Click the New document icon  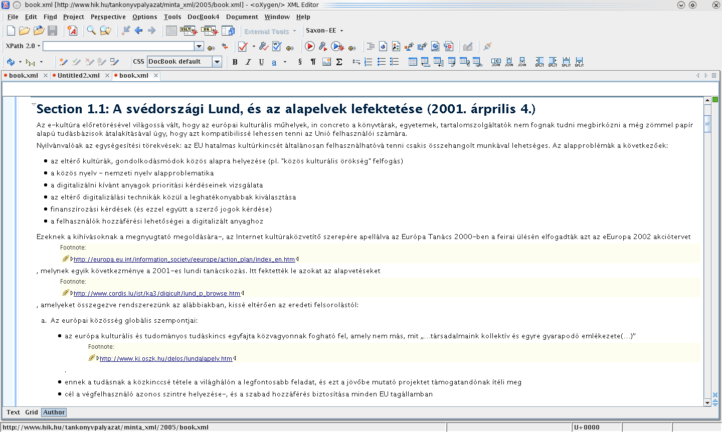tap(11, 31)
